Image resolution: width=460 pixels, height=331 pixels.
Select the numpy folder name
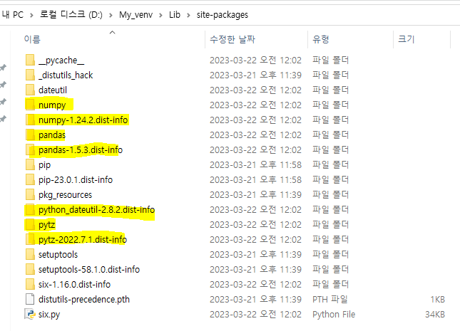pos(52,105)
